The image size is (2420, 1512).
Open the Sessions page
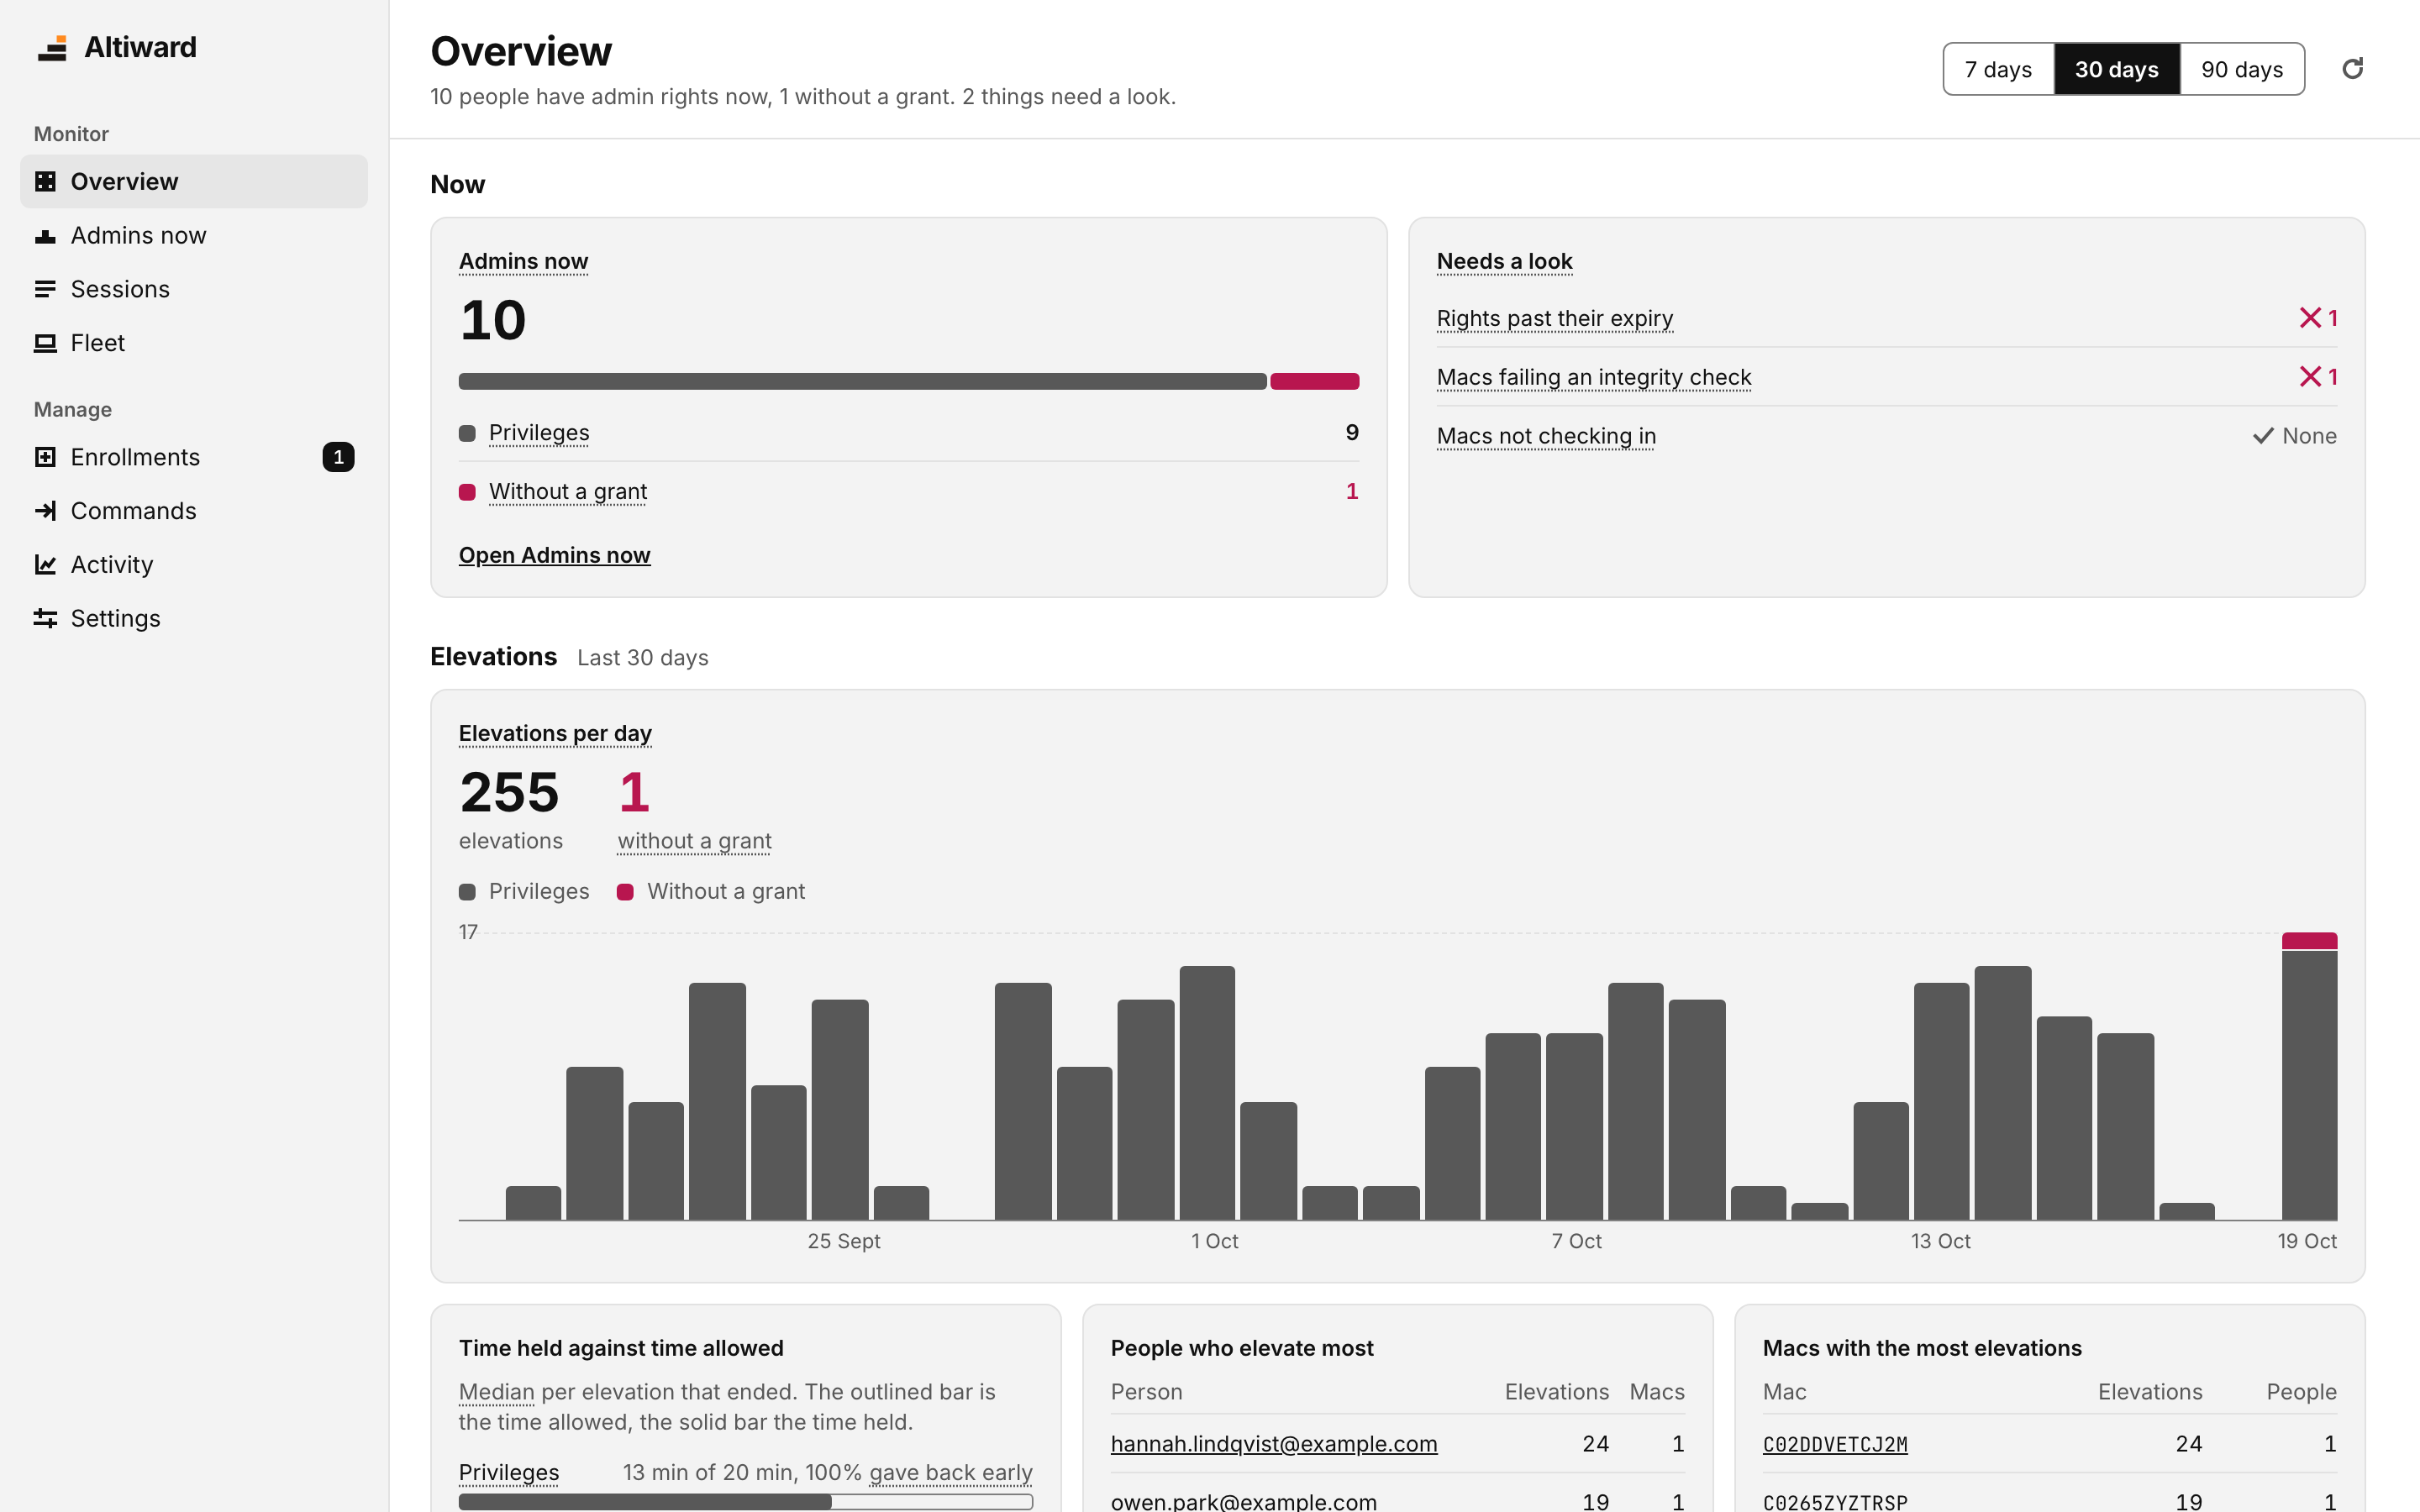[194, 289]
